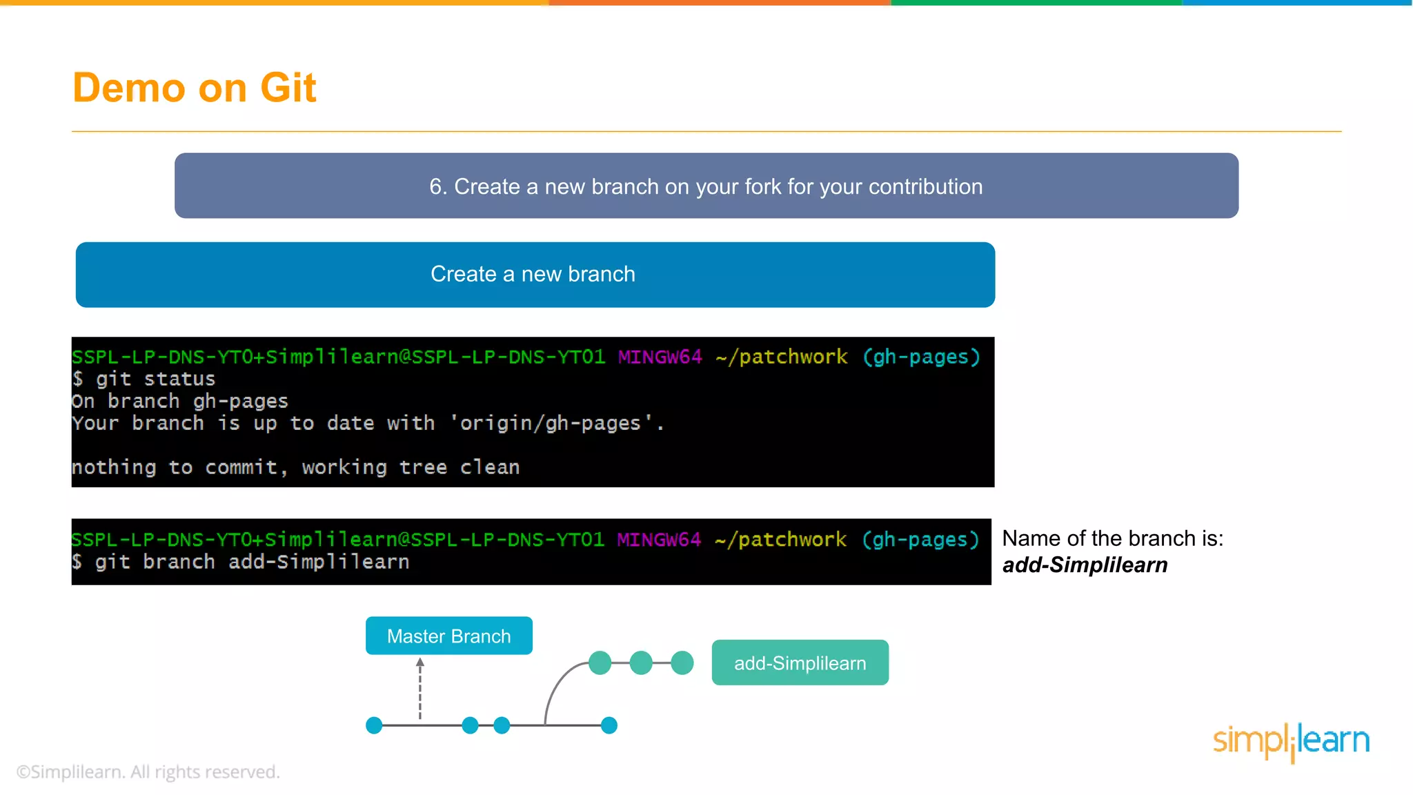Click the '$ git branch add-Simplilearn' command
1413x795 pixels.
[x=241, y=562]
